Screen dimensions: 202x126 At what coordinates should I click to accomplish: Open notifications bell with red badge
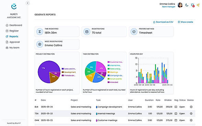pyautogui.click(x=193, y=5)
